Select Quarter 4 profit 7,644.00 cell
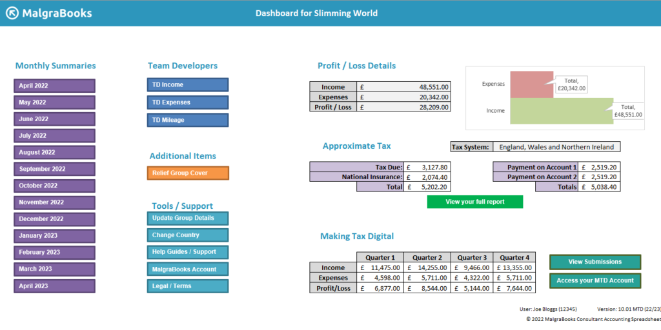661x330 pixels. (x=514, y=288)
